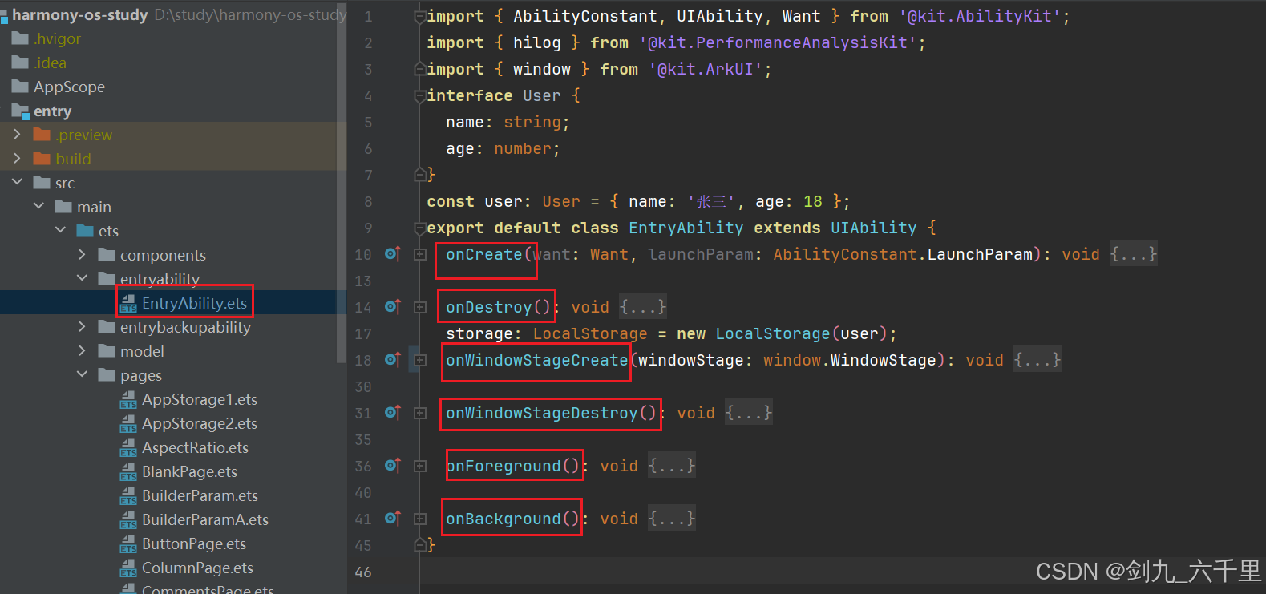
Task: Click override gutter icon beside onForeground
Action: pyautogui.click(x=392, y=466)
